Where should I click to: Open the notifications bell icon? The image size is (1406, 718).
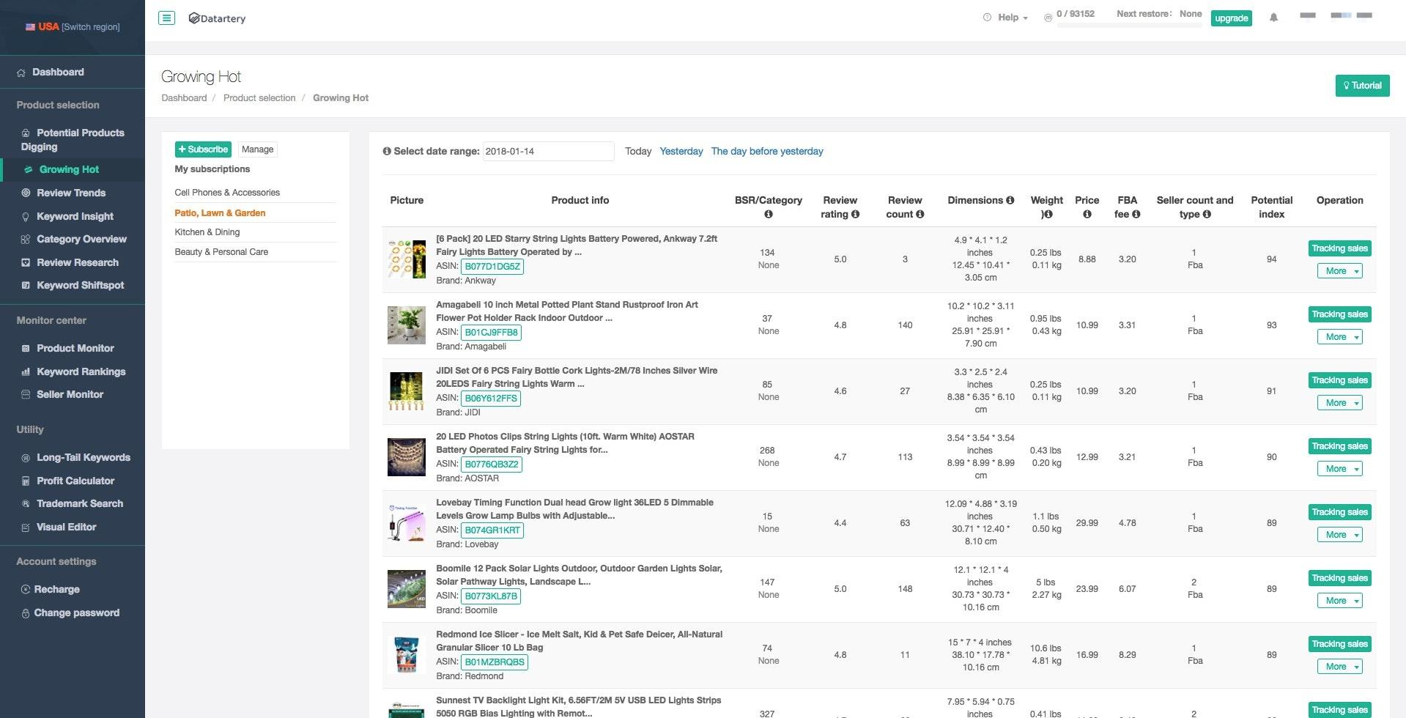1273,18
